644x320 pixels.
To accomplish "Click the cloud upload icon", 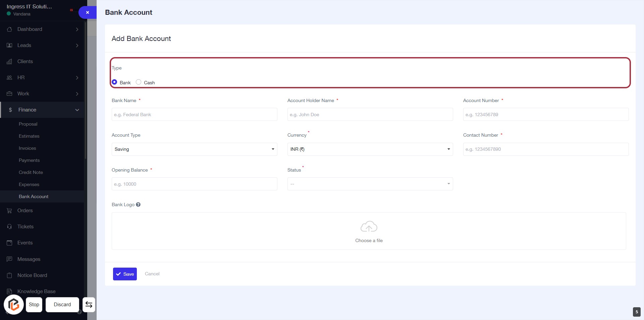I will point(369,227).
